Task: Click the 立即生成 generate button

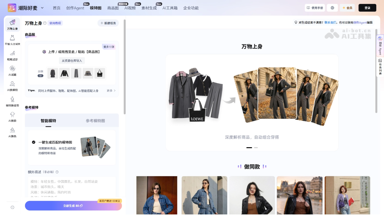Action: pyautogui.click(x=73, y=205)
